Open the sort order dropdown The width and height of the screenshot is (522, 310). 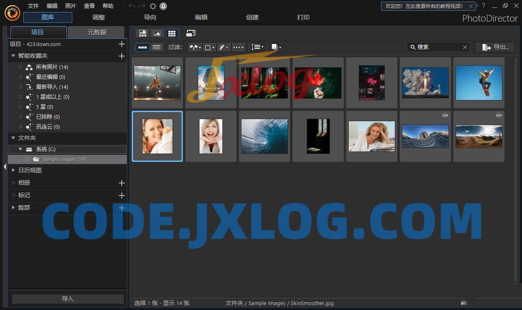pos(257,47)
